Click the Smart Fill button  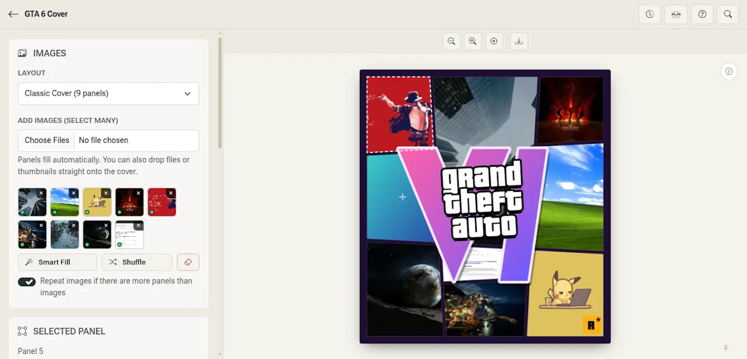57,262
